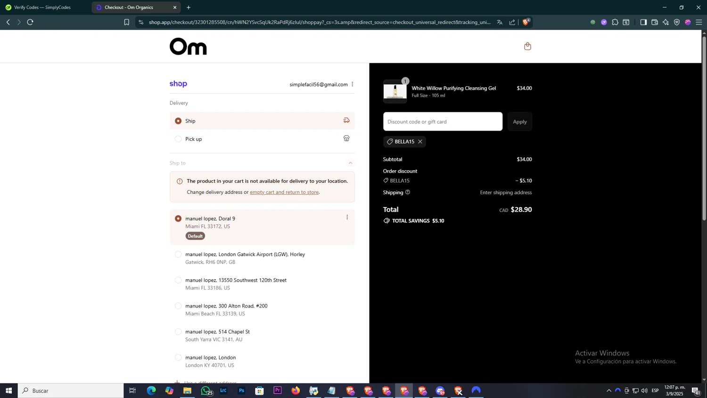Open the notification center icon
Image resolution: width=707 pixels, height=398 pixels.
696,390
